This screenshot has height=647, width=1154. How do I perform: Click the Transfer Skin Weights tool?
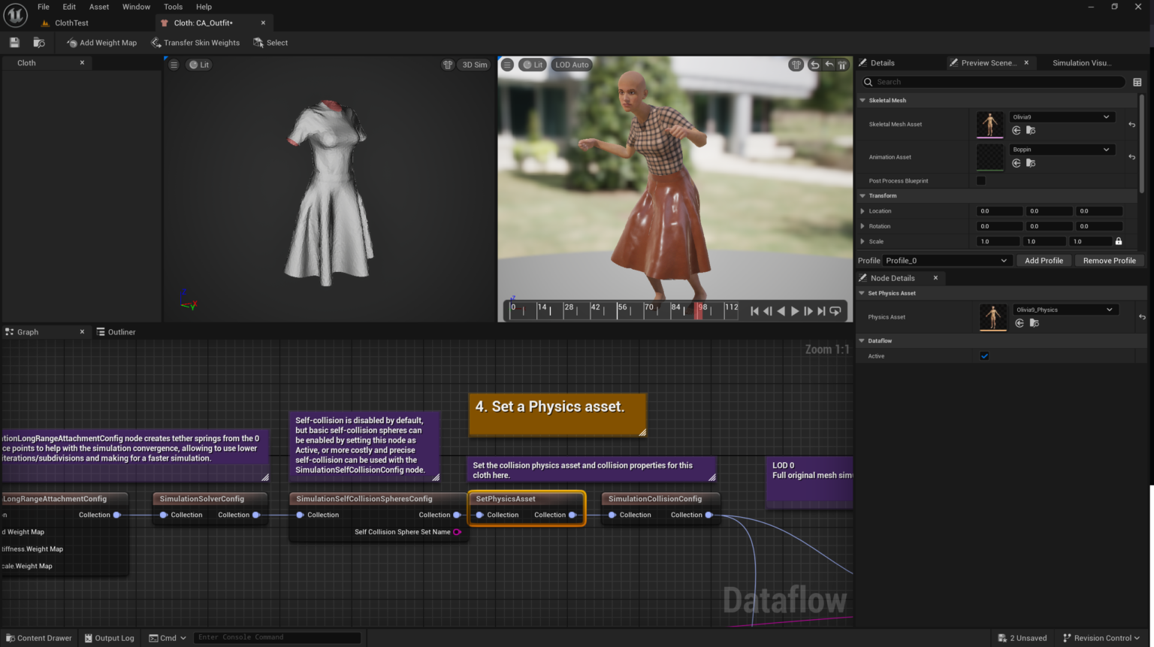click(x=195, y=42)
